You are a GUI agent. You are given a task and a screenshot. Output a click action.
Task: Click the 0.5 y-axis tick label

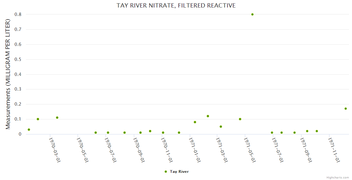[18, 59]
